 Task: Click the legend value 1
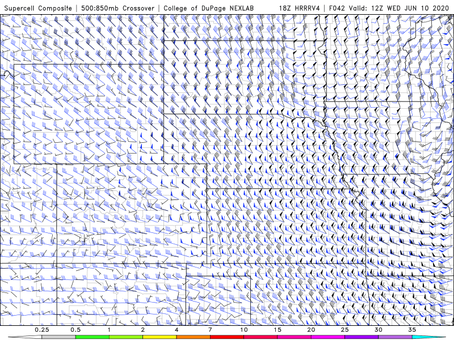(x=109, y=330)
